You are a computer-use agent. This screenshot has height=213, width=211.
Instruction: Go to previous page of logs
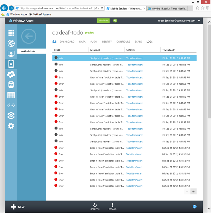pos(187,191)
